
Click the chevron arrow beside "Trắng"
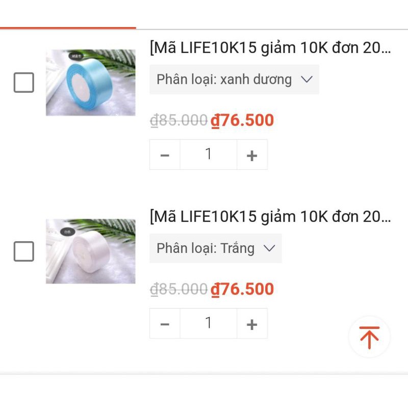tap(269, 248)
